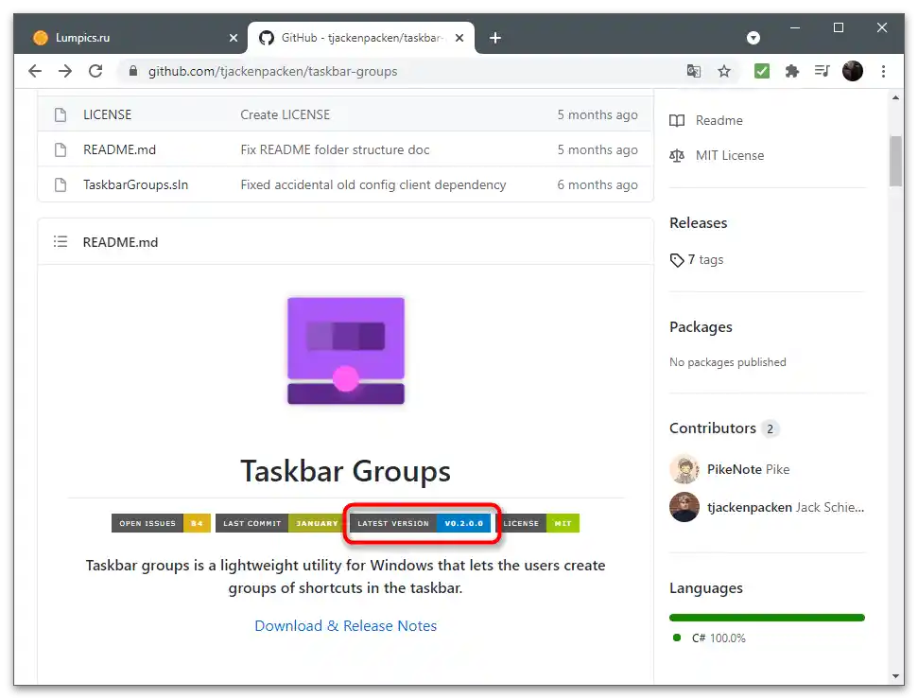The width and height of the screenshot is (918, 699).
Task: Click the tag icon beside 7 tags
Action: click(x=677, y=260)
